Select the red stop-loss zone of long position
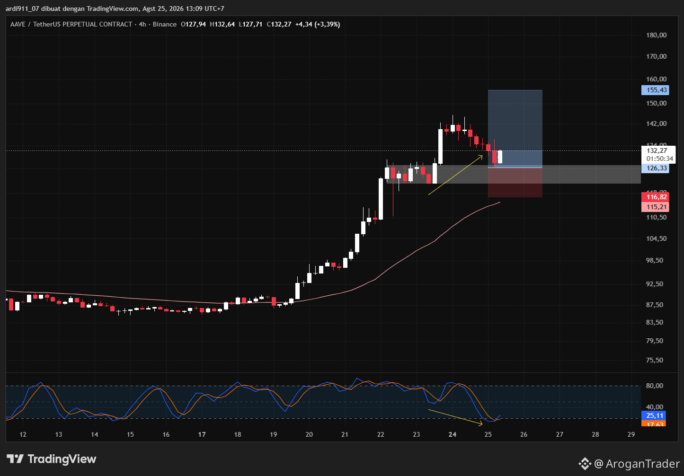This screenshot has width=684, height=476. [515, 183]
